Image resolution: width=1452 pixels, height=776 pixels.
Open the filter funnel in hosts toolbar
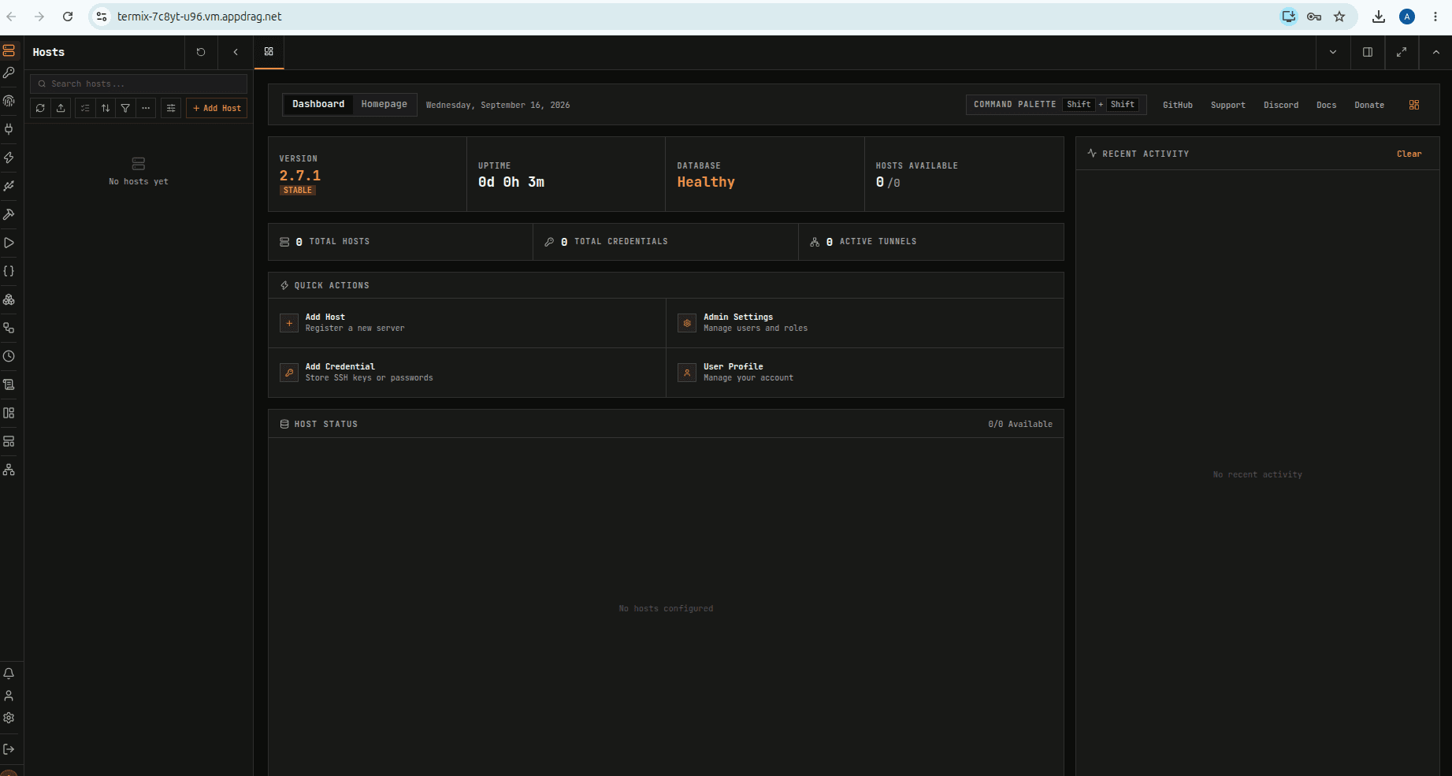click(x=125, y=108)
